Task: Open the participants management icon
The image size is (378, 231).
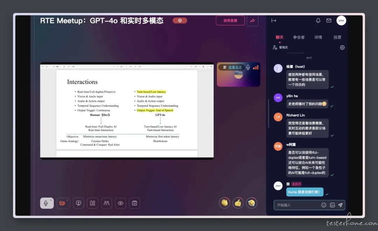Action: point(106,203)
